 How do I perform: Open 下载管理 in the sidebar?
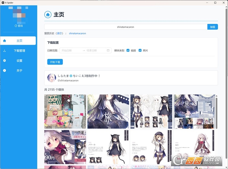18,51
